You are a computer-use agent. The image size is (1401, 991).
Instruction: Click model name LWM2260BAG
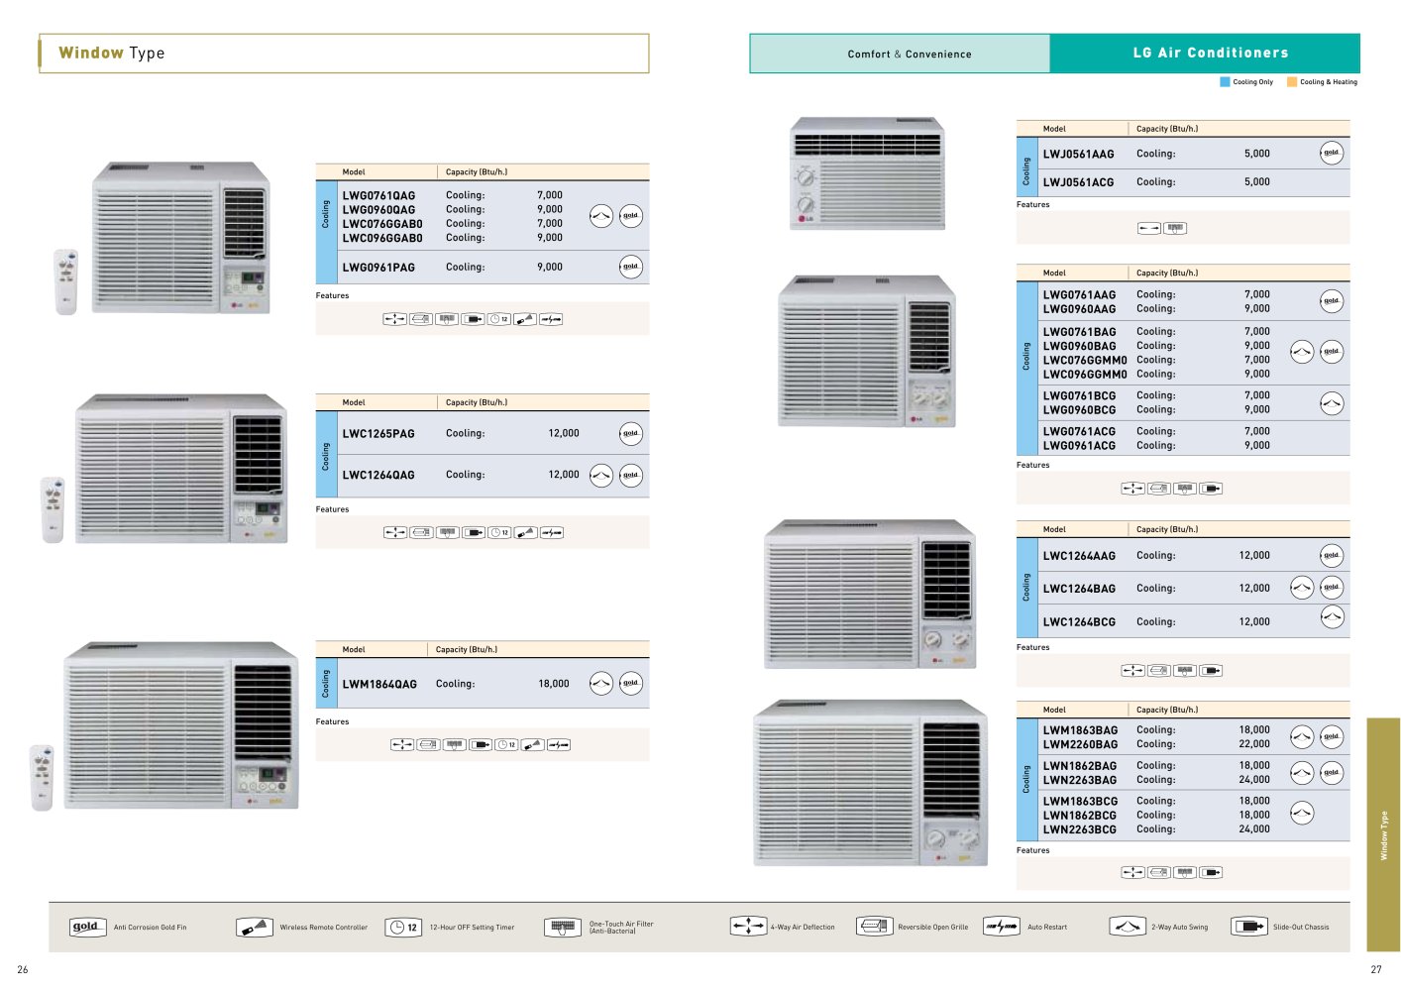point(1080,744)
